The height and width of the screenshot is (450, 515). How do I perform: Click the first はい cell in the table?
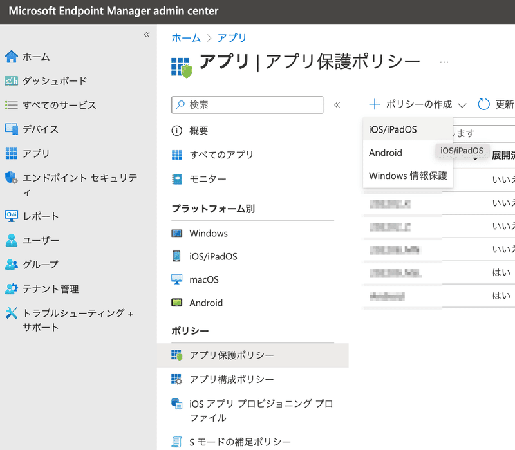coord(501,272)
